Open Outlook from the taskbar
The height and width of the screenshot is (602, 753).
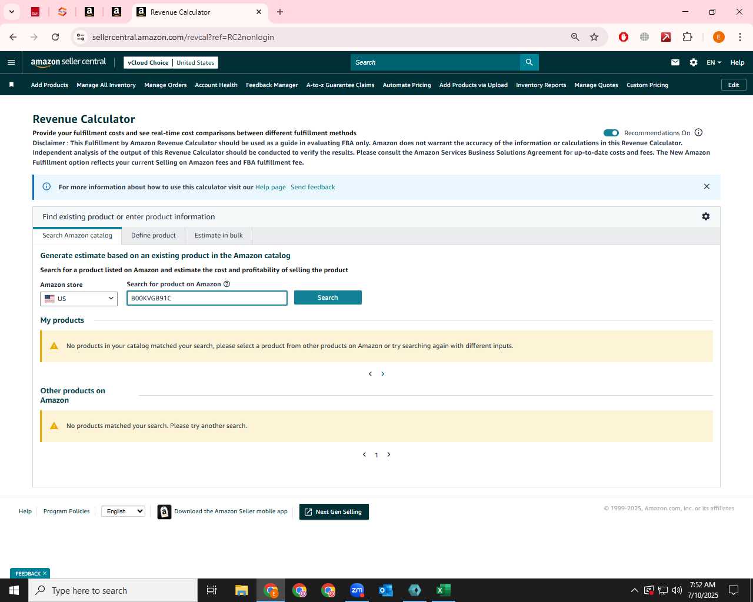(x=386, y=590)
